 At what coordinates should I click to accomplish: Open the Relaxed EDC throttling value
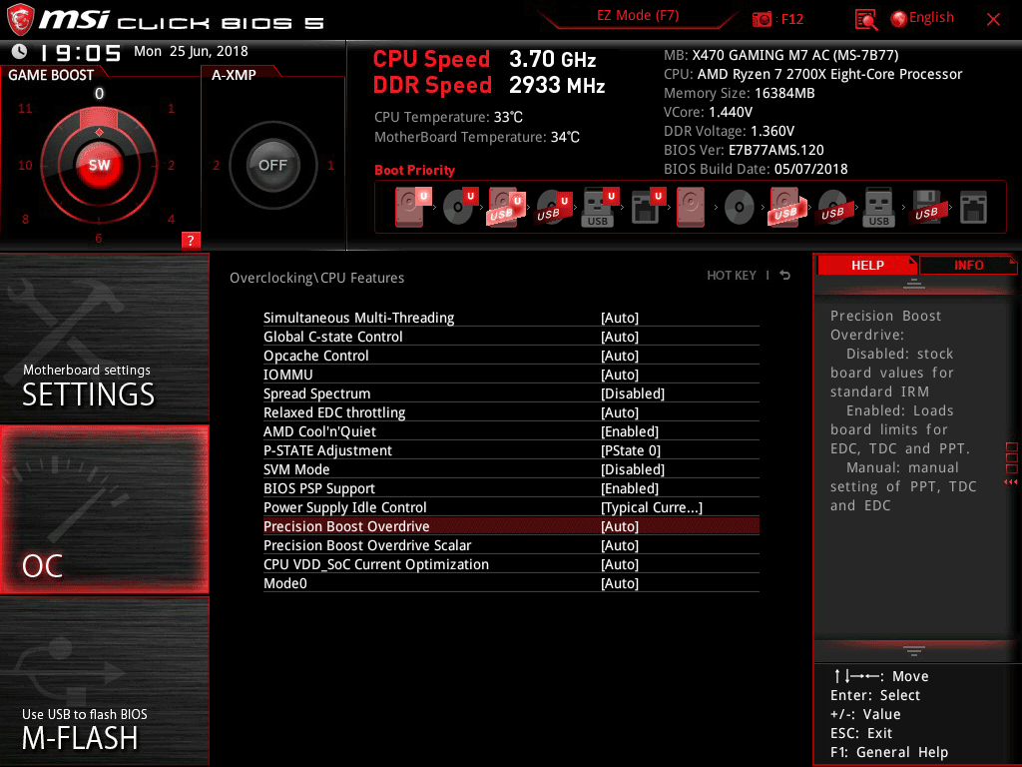[x=619, y=412]
